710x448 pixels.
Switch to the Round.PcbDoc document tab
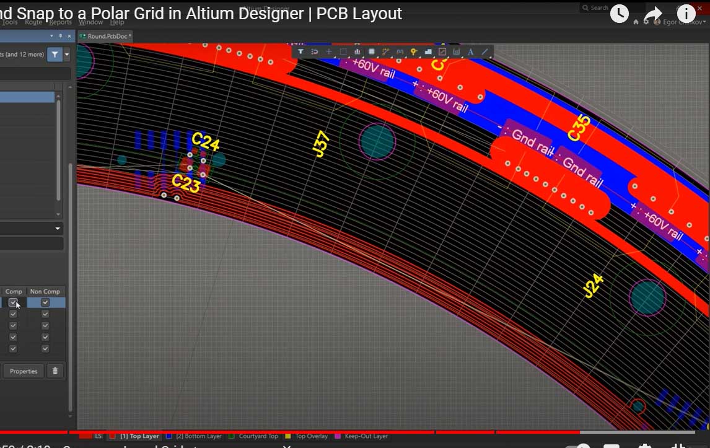(105, 37)
